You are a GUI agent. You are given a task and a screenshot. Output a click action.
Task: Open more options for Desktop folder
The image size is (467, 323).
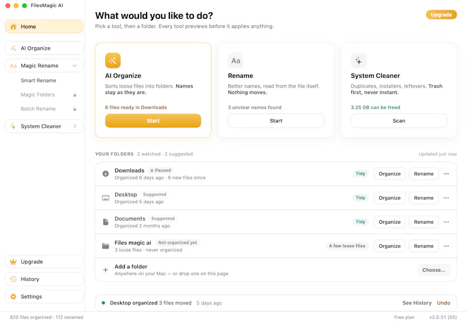coord(446,198)
